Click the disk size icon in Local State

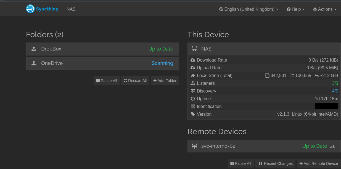pyautogui.click(x=316, y=75)
